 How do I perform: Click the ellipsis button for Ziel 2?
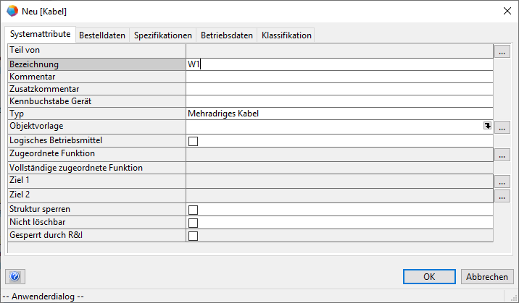[502, 195]
